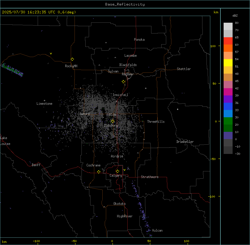
Task: Click the Stettler city label
Action: click(x=184, y=69)
